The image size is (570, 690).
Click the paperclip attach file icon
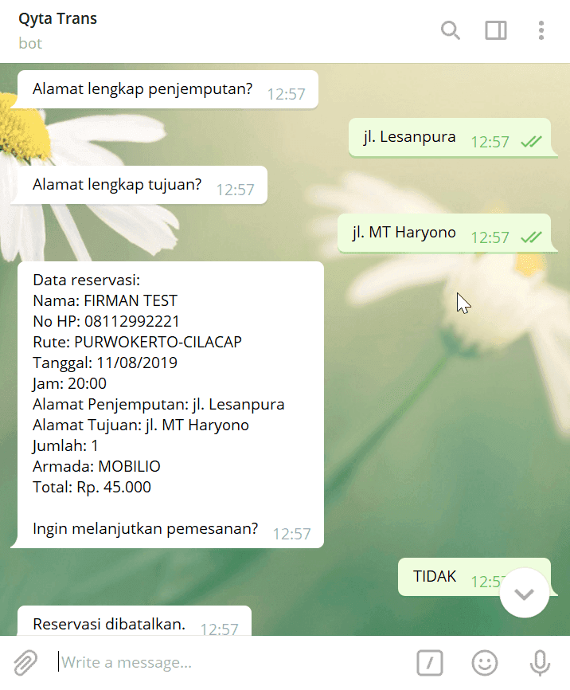pyautogui.click(x=25, y=663)
